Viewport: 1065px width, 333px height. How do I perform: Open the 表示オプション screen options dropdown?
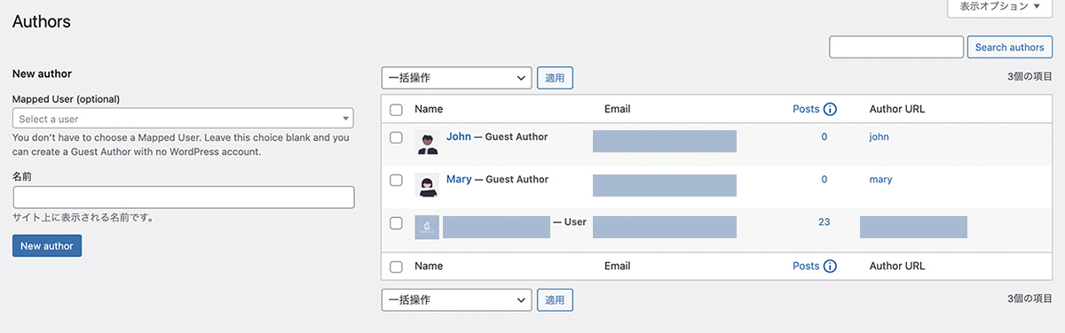[1000, 7]
